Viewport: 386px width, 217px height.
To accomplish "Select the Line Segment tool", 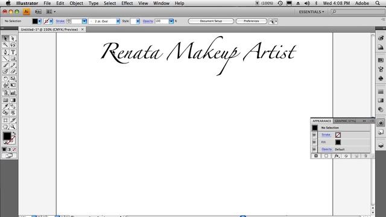I will 5,58.
